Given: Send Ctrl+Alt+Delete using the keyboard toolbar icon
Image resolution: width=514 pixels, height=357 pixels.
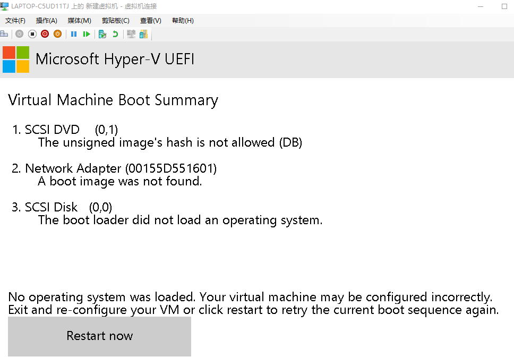Looking at the screenshot, I should pos(4,34).
